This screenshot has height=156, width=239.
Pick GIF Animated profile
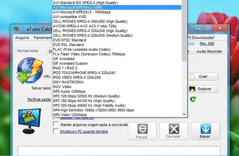coord(117,59)
